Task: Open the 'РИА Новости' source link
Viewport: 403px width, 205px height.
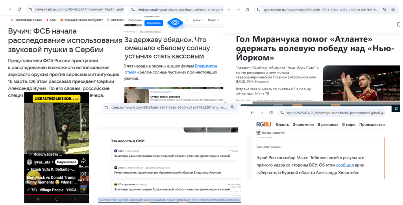Action: tap(258, 82)
